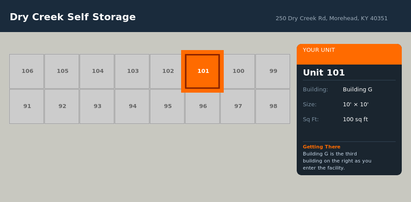Pick storage unit 93
This screenshot has width=411, height=202.
pyautogui.click(x=97, y=106)
